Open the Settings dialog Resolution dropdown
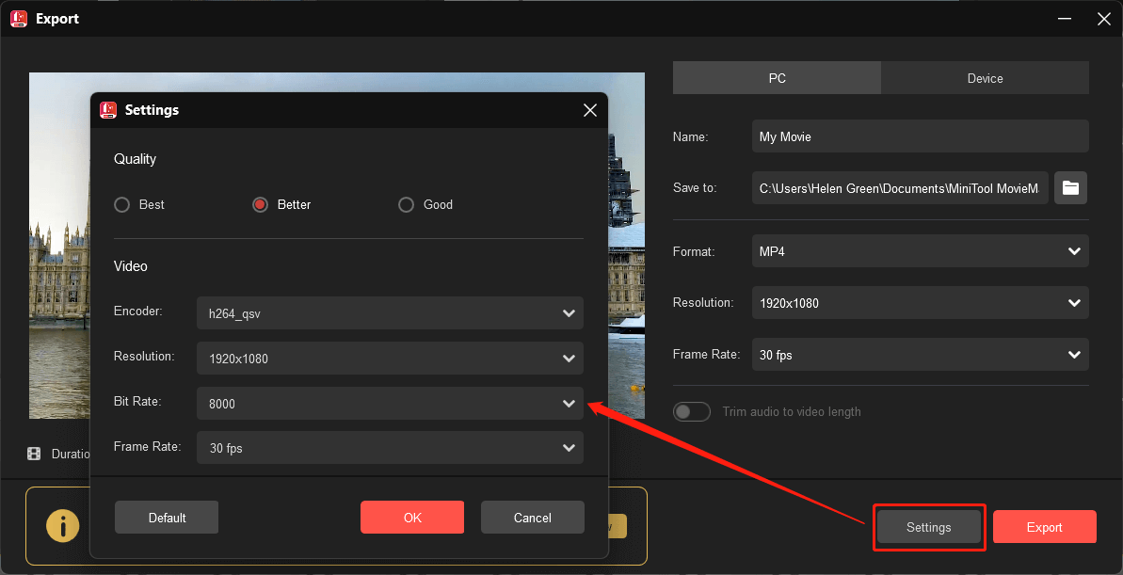The image size is (1123, 575). (x=390, y=358)
